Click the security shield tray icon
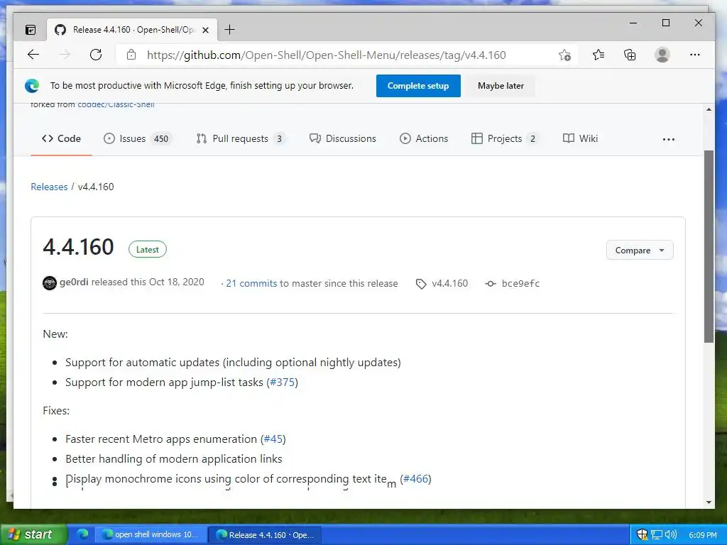The width and height of the screenshot is (727, 545). 642,534
